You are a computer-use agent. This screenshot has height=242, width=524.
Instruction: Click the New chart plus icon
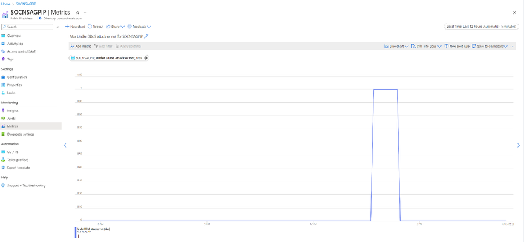pyautogui.click(x=67, y=27)
